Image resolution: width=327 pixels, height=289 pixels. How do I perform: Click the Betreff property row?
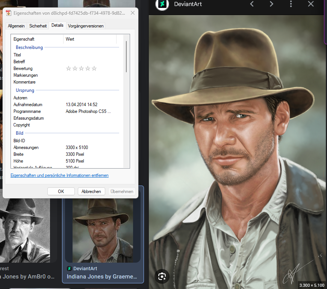tap(66, 62)
